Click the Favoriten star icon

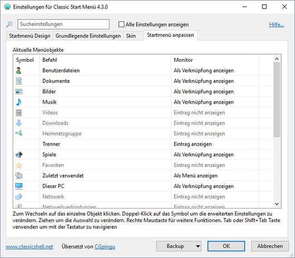(x=19, y=165)
